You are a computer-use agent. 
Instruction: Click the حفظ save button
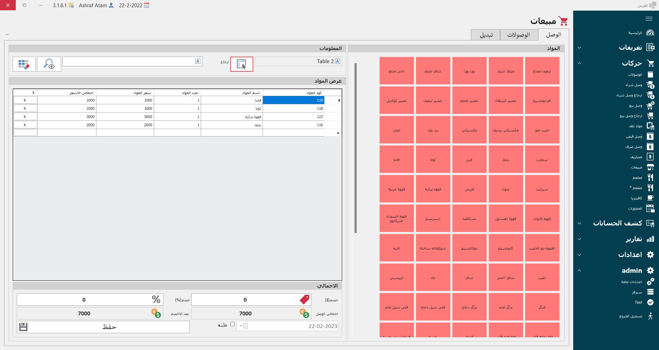[x=103, y=327]
